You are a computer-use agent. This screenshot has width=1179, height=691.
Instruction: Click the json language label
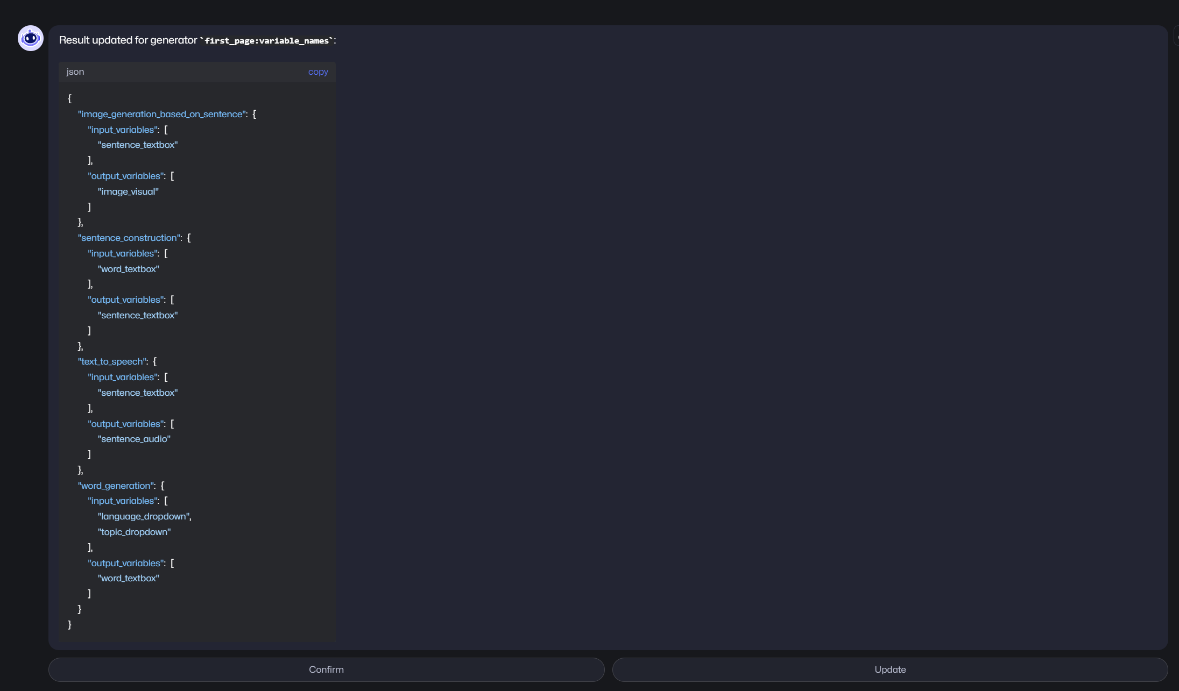coord(75,72)
